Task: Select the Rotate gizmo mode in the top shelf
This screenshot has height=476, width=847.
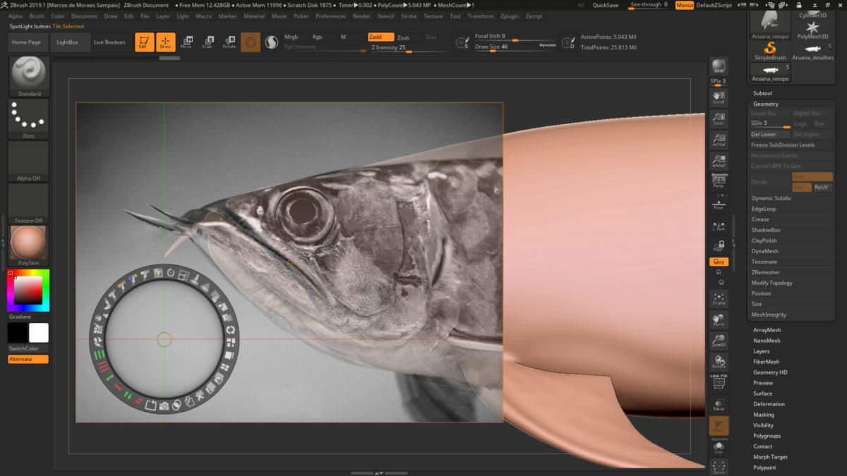Action: 229,42
